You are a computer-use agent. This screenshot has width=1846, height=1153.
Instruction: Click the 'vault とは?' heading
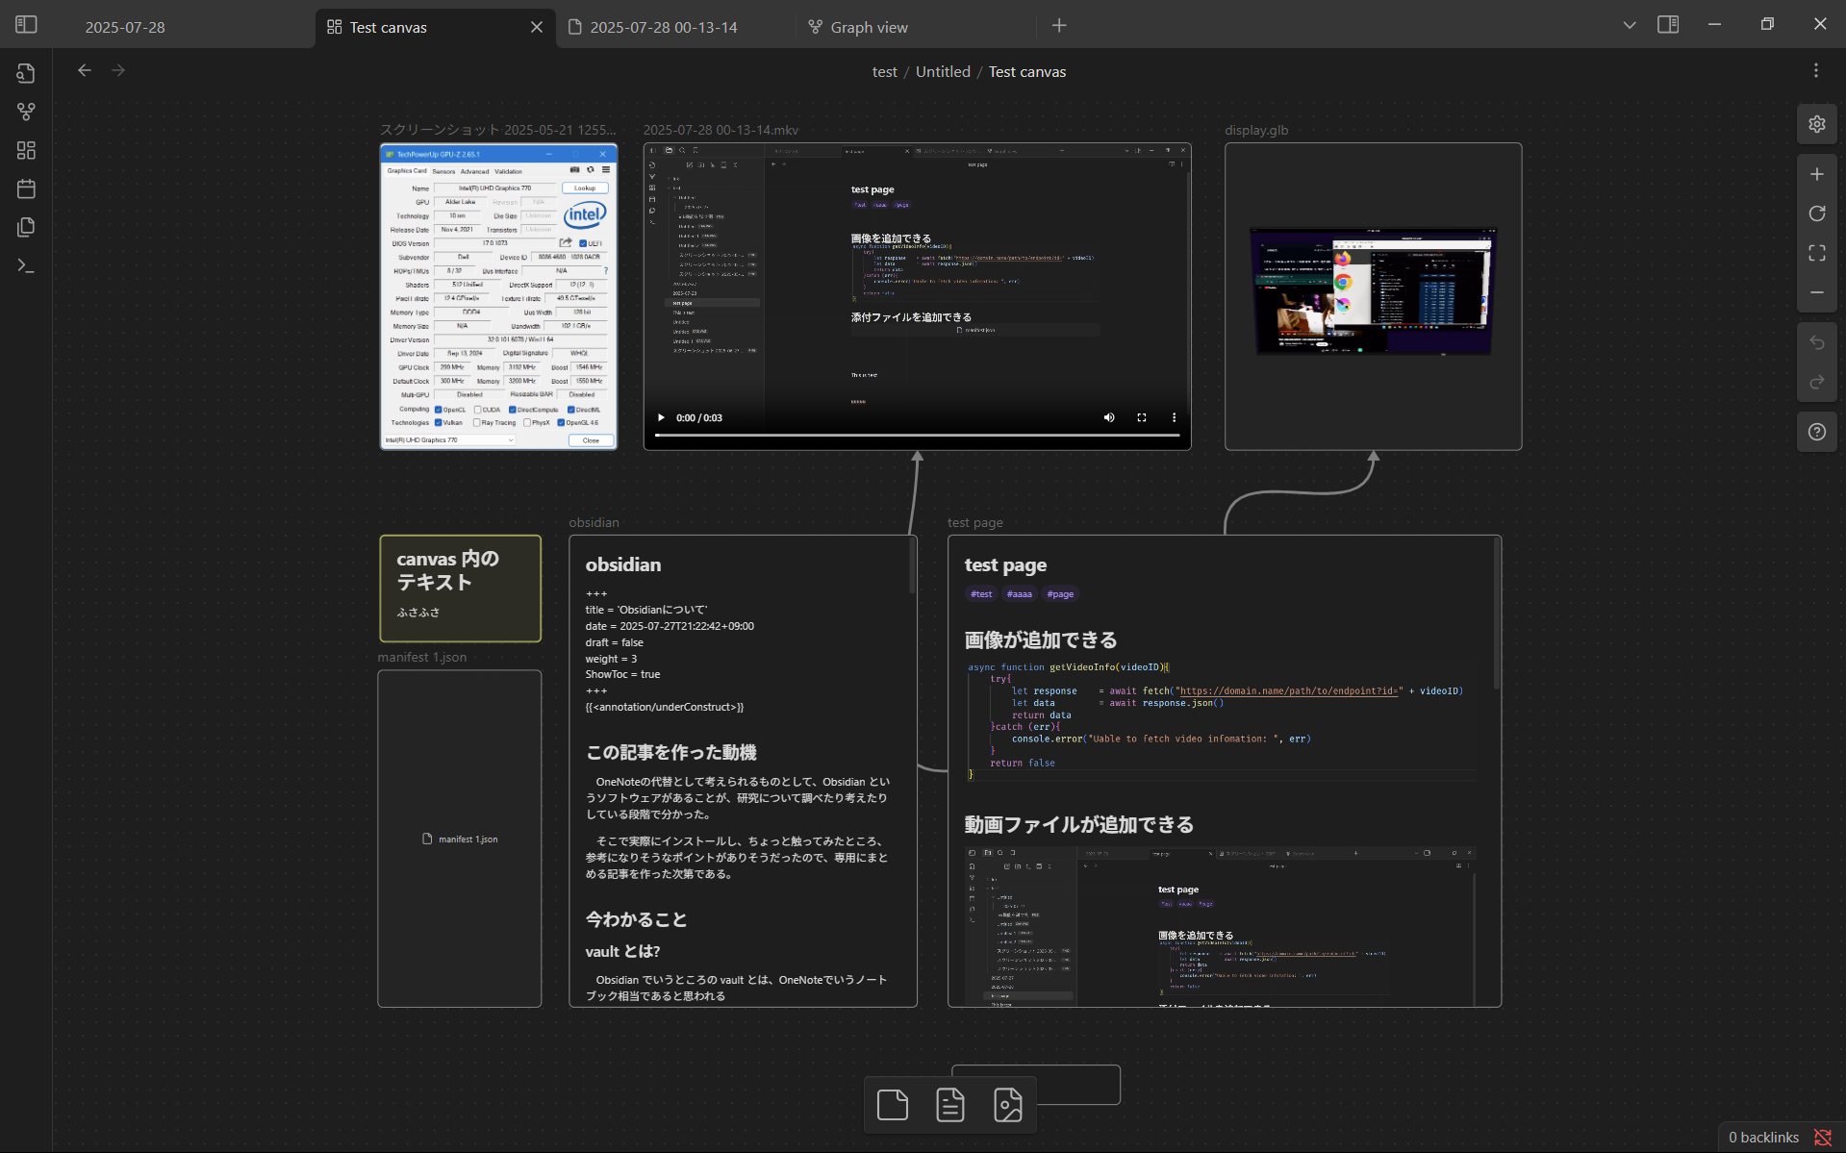pyautogui.click(x=622, y=951)
